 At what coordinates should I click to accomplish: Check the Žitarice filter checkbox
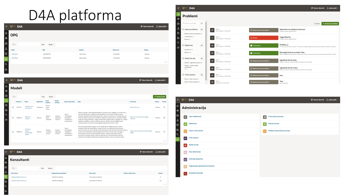pyautogui.click(x=183, y=52)
